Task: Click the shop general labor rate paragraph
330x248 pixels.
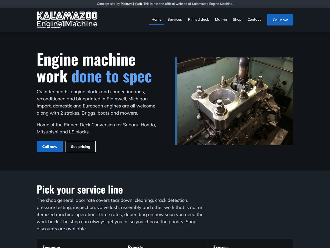Action: (120, 214)
